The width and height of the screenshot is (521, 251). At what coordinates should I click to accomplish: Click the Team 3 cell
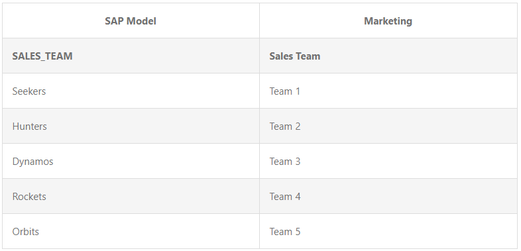(x=388, y=161)
